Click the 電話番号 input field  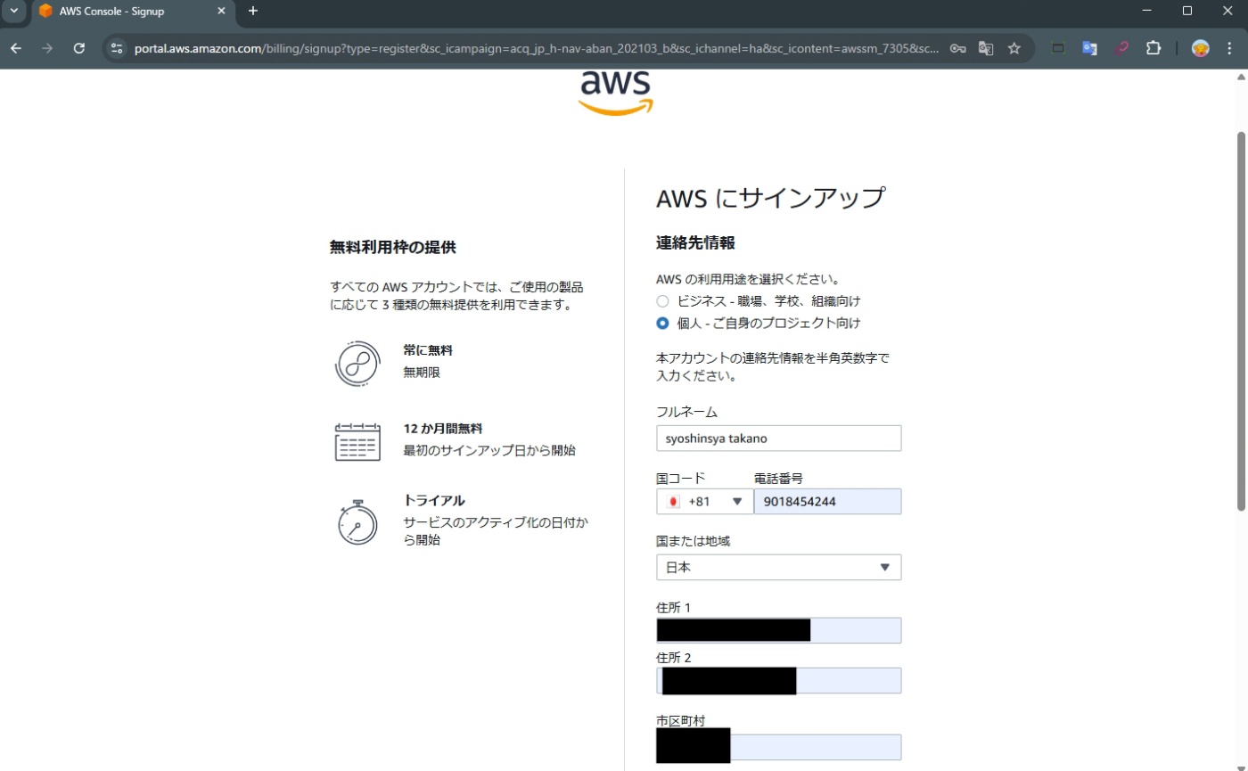pyautogui.click(x=827, y=501)
